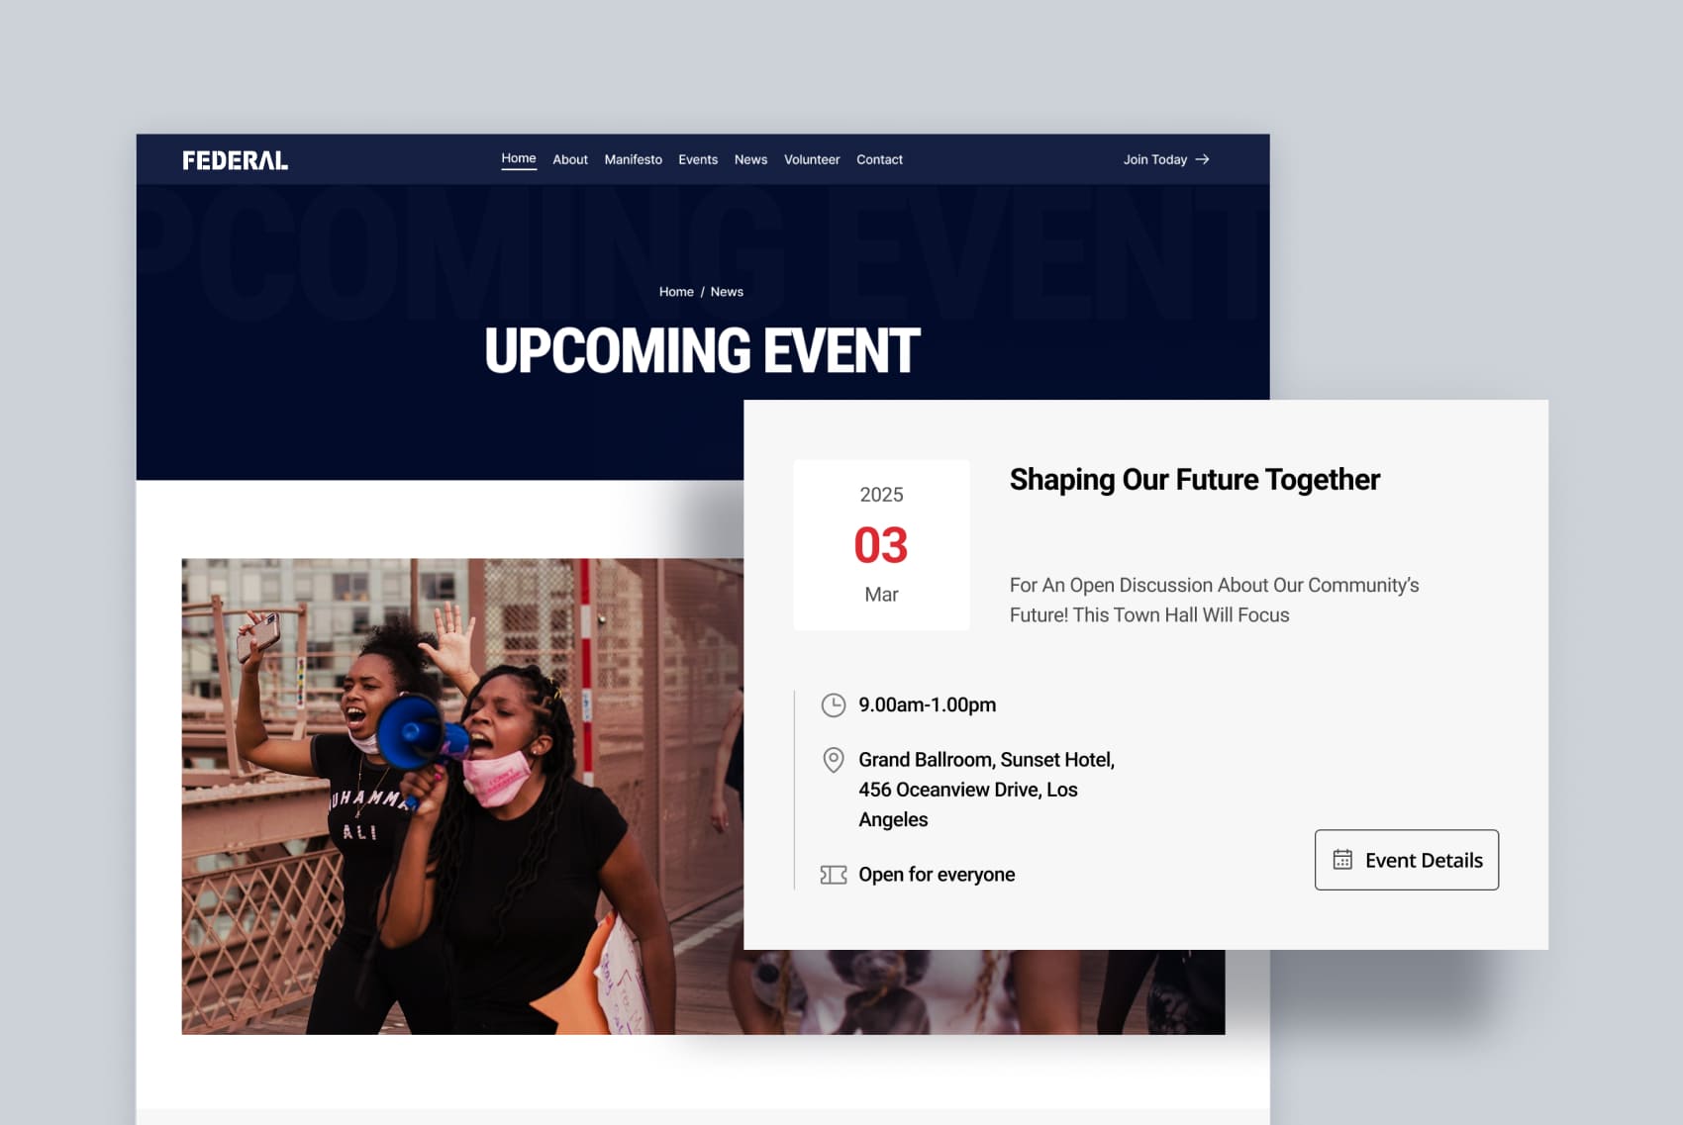Screen dimensions: 1683x1125
Task: Click the arrow icon beside Join Today
Action: click(x=1202, y=159)
